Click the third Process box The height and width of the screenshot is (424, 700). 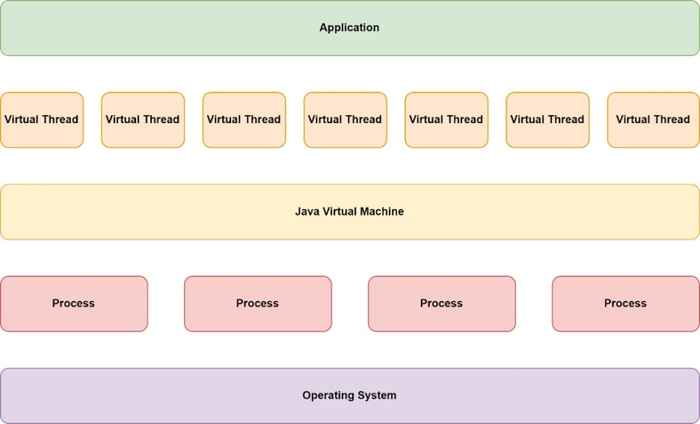click(441, 303)
